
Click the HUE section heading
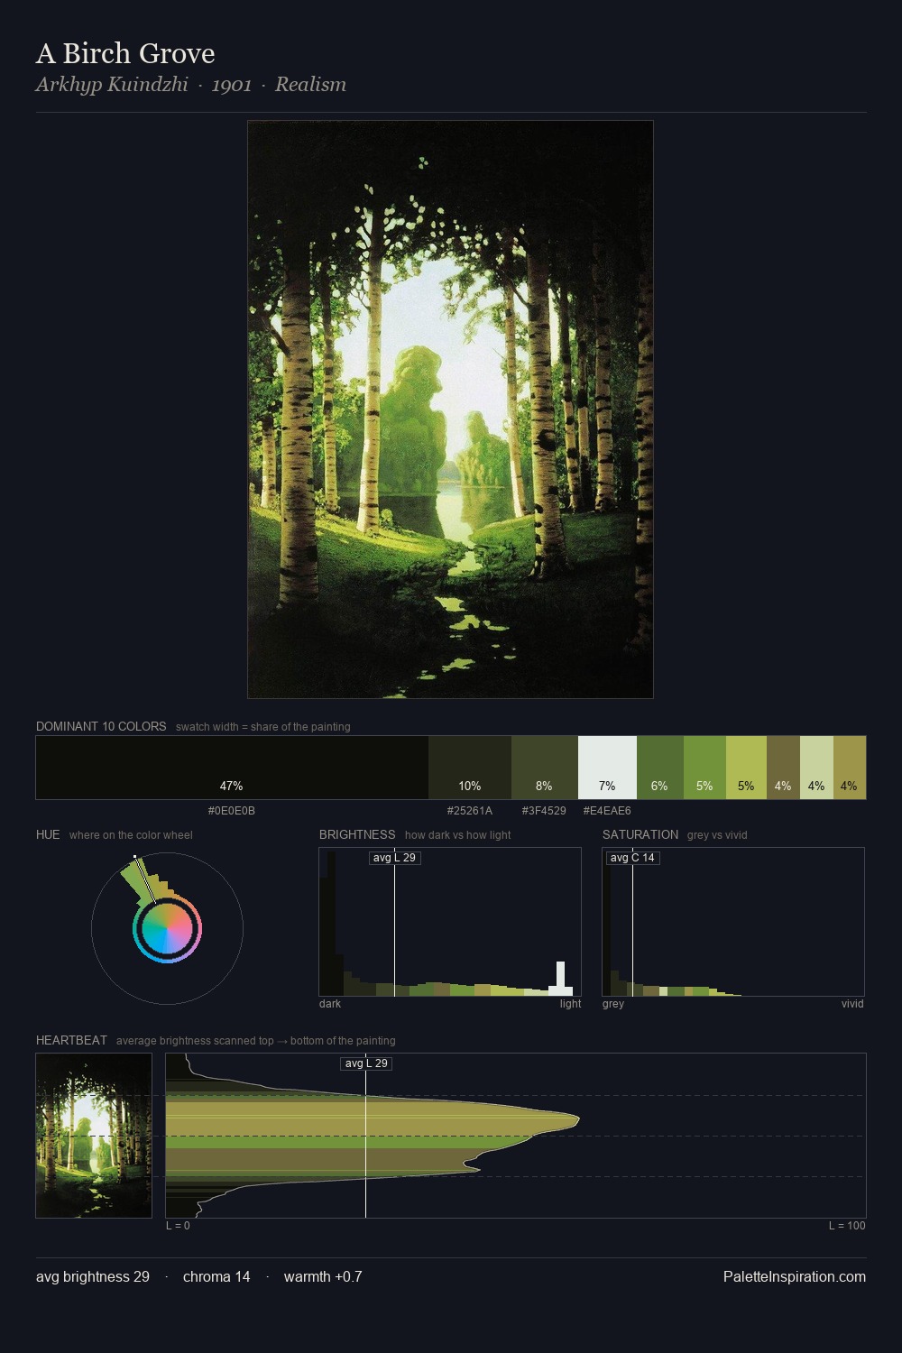[x=48, y=834]
